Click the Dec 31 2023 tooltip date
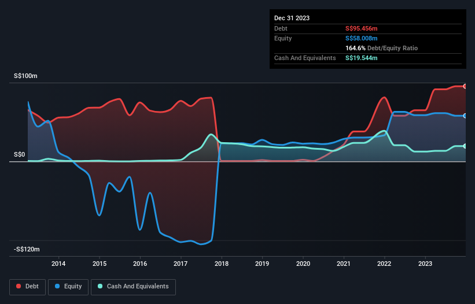475x304 pixels. pyautogui.click(x=292, y=18)
